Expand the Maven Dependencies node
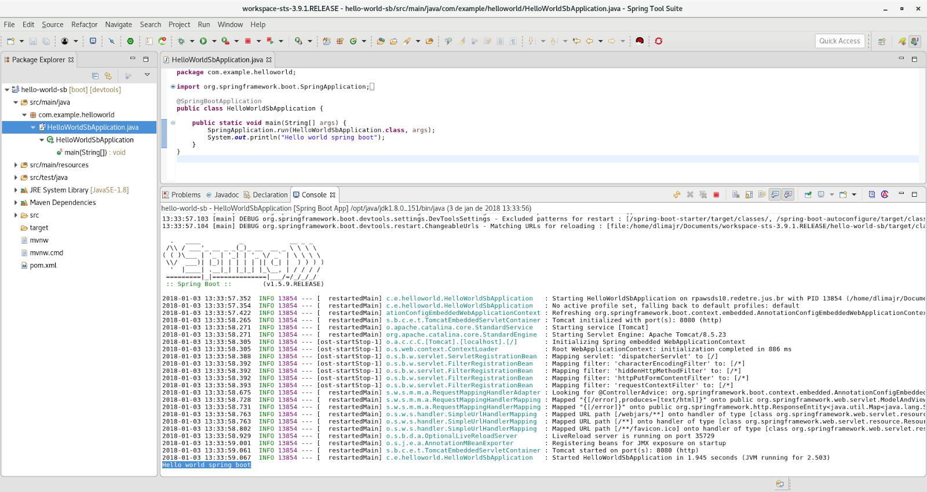927x492 pixels. click(16, 203)
